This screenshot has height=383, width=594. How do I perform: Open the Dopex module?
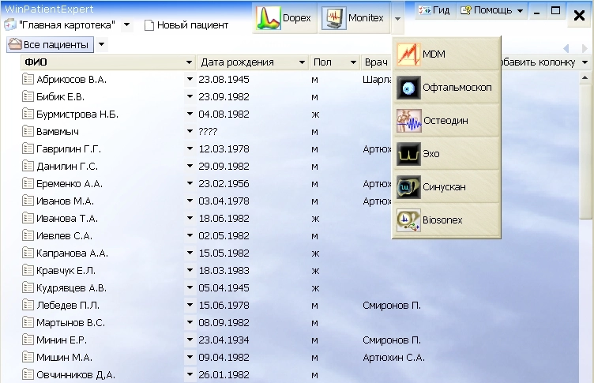285,17
